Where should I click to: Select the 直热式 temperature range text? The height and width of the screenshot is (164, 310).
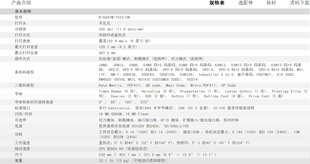[x=174, y=143]
